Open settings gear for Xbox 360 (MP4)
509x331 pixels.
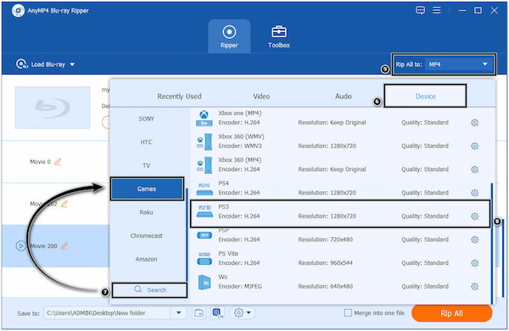click(474, 169)
